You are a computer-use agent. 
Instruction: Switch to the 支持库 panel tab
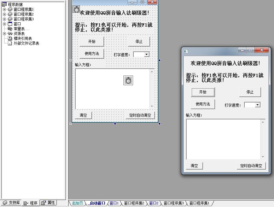(x=11, y=203)
